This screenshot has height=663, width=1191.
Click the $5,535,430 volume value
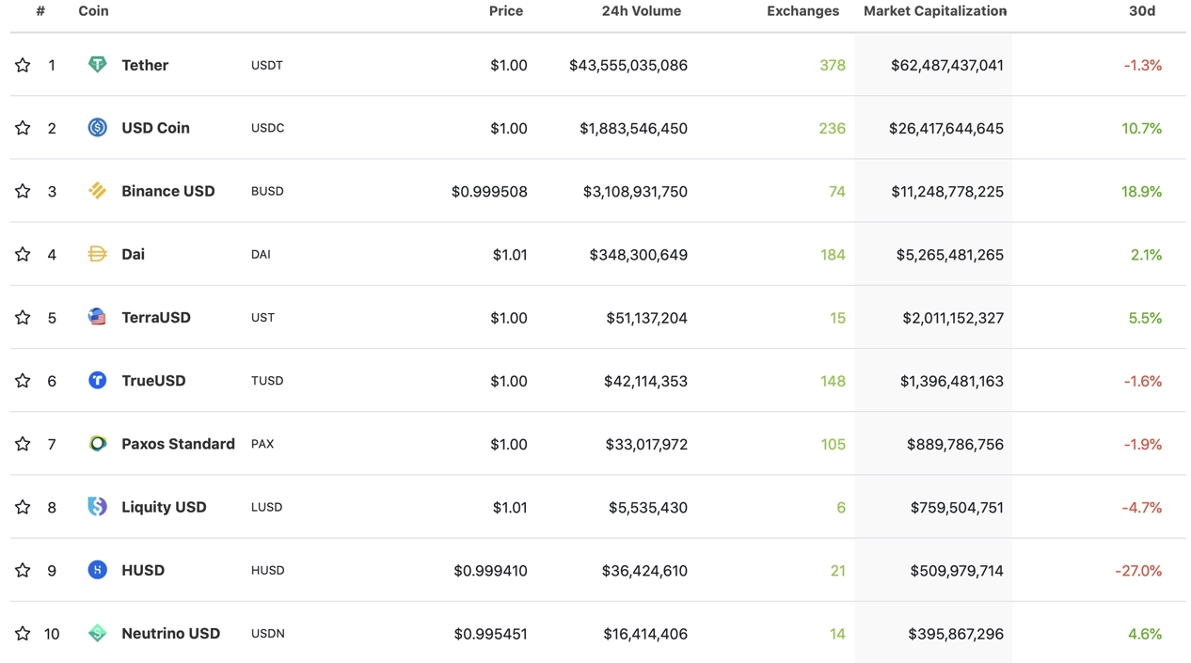tap(648, 508)
